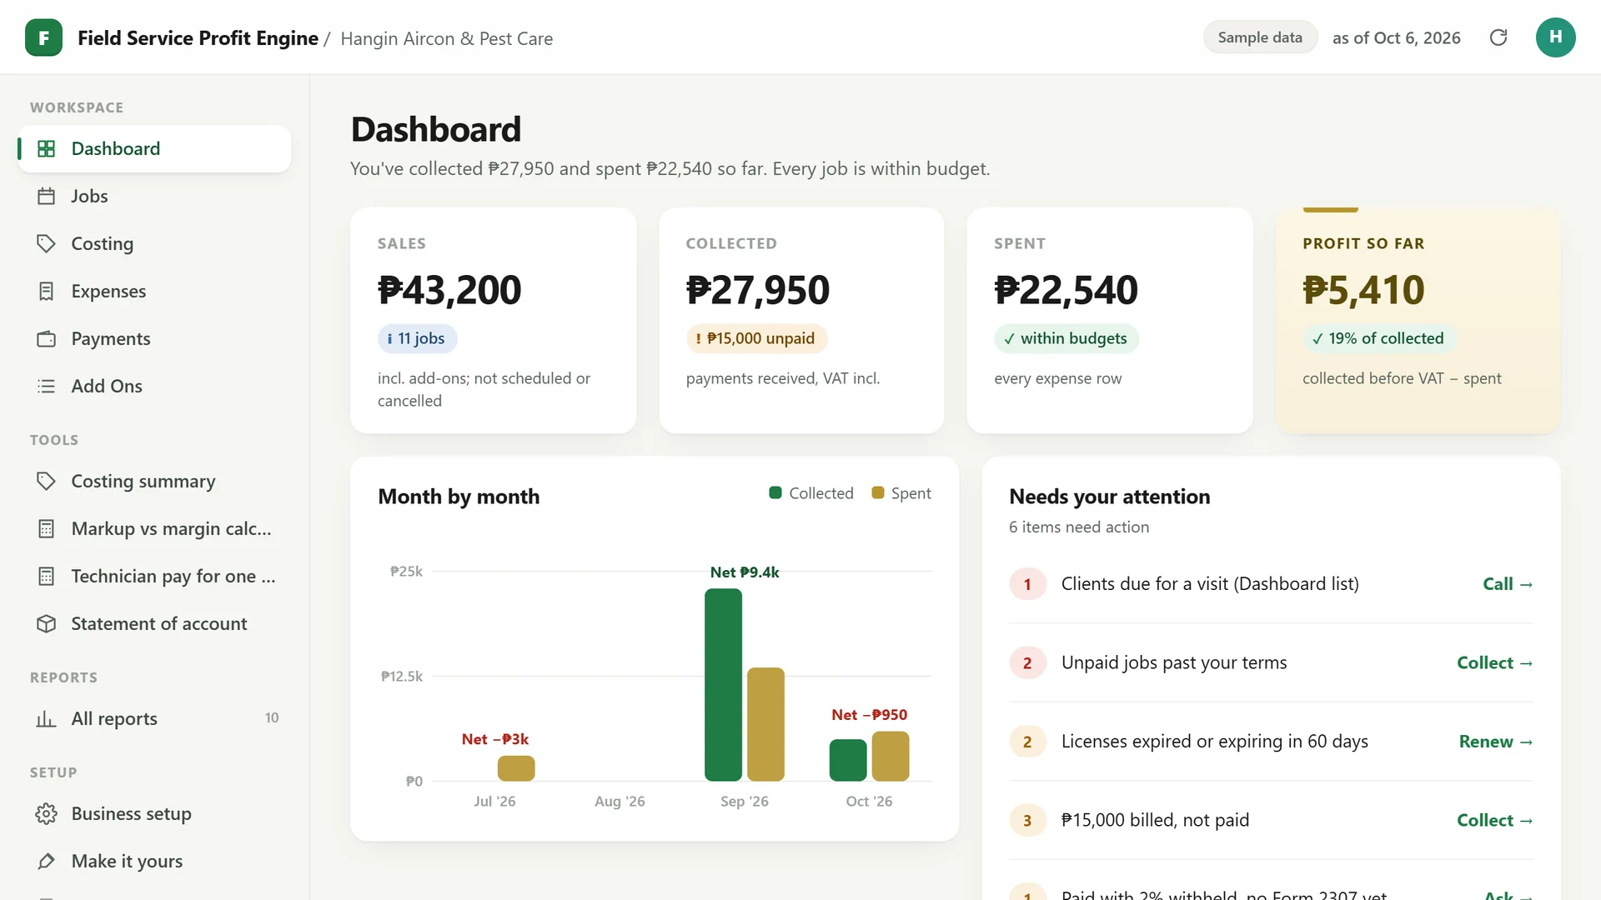Screen dimensions: 1601x900
Task: Click Renew for expiring licenses
Action: click(1496, 742)
